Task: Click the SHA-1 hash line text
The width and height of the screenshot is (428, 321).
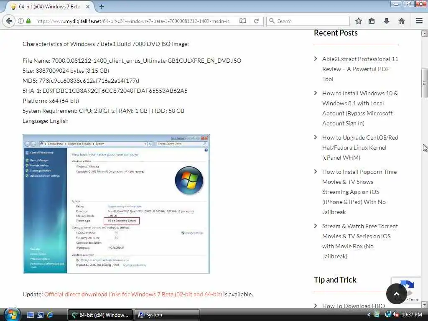Action: coord(105,91)
